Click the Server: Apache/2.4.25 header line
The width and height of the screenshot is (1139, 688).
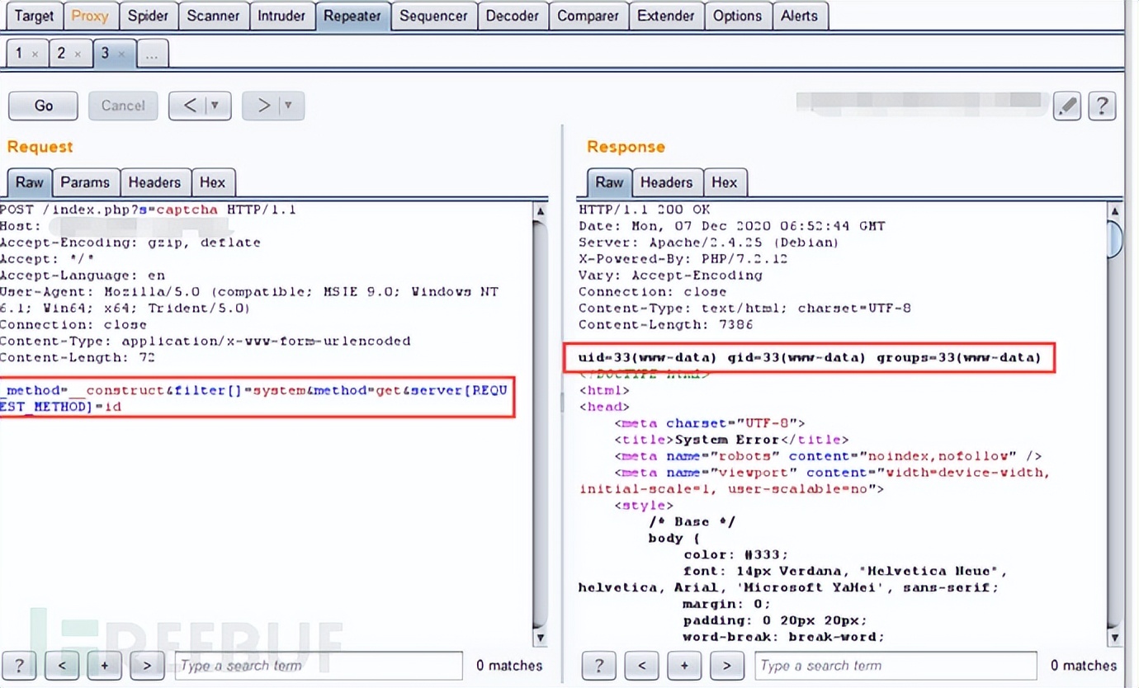pos(709,243)
